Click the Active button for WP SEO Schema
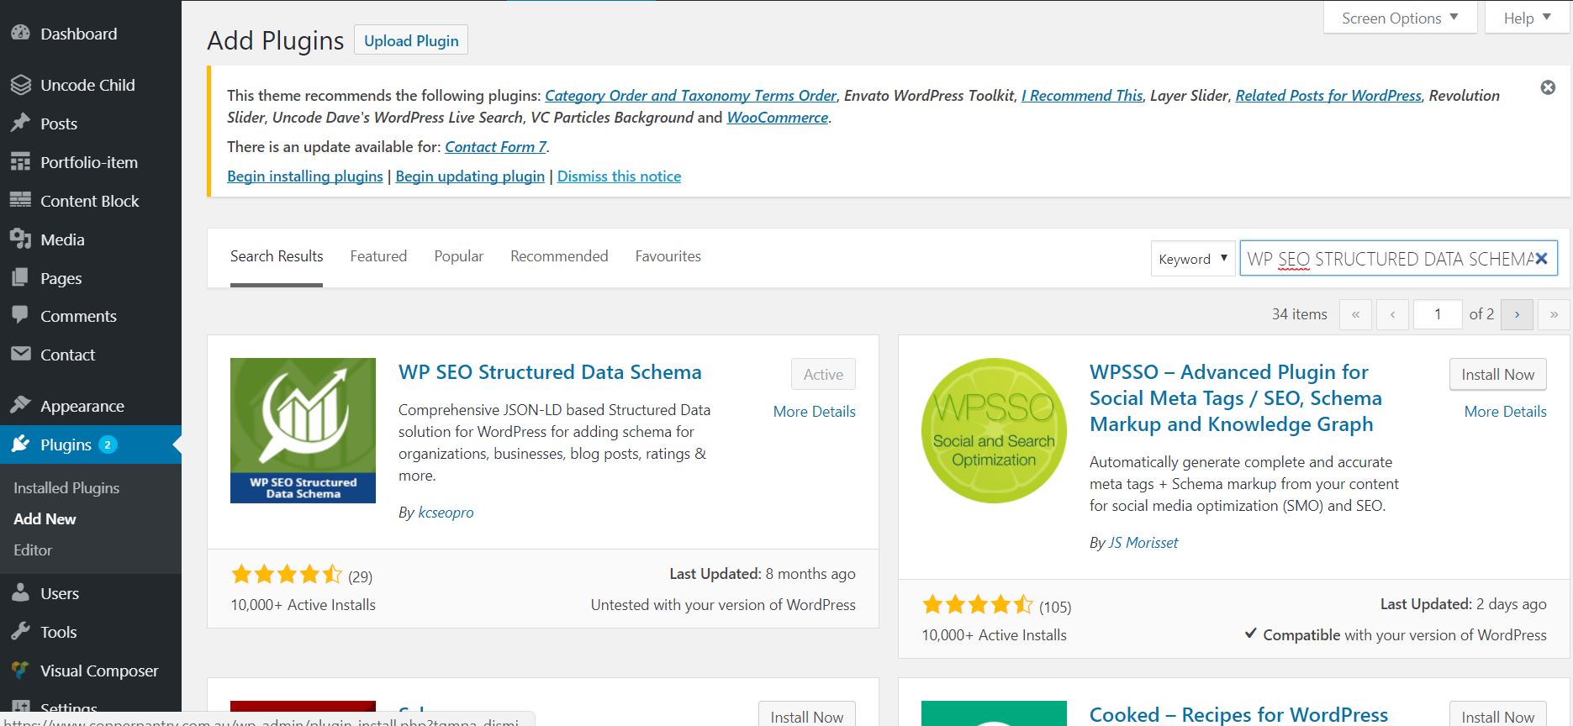 pos(823,374)
